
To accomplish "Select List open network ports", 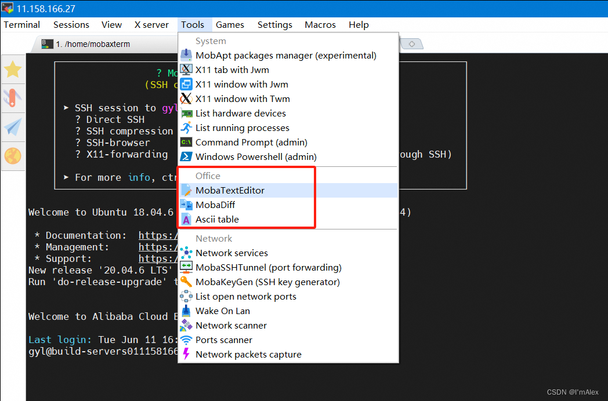I will coord(288,296).
